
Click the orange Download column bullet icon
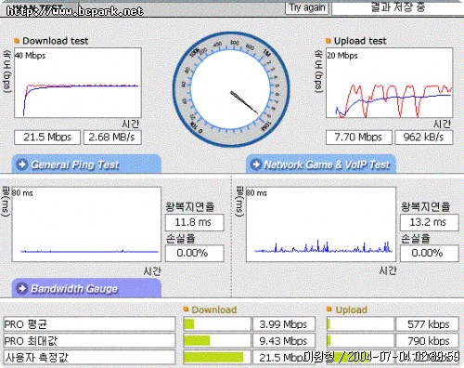click(186, 309)
